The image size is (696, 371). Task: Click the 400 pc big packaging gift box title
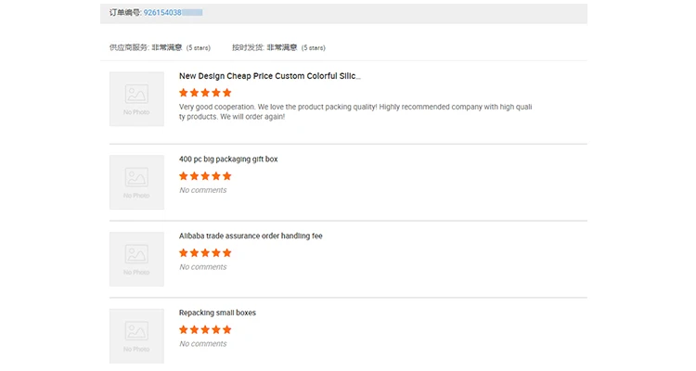pos(228,159)
